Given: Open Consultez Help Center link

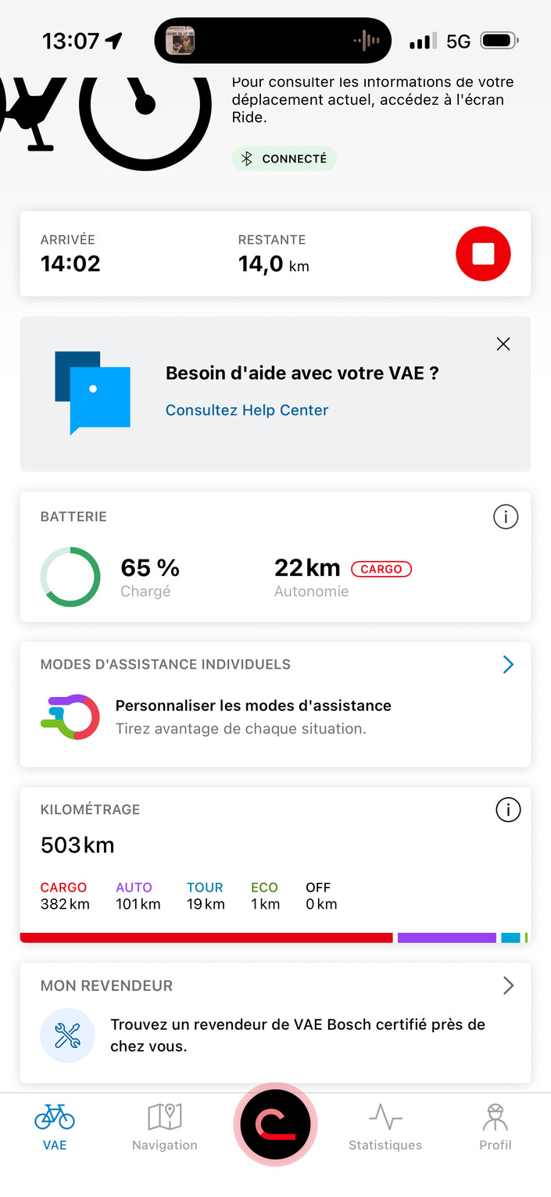Looking at the screenshot, I should [x=246, y=409].
